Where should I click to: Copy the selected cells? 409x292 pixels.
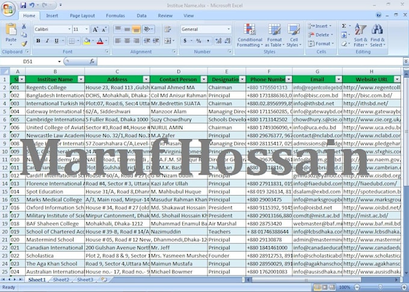point(23,35)
